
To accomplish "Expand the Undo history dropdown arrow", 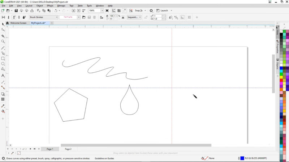I will point(59,11).
